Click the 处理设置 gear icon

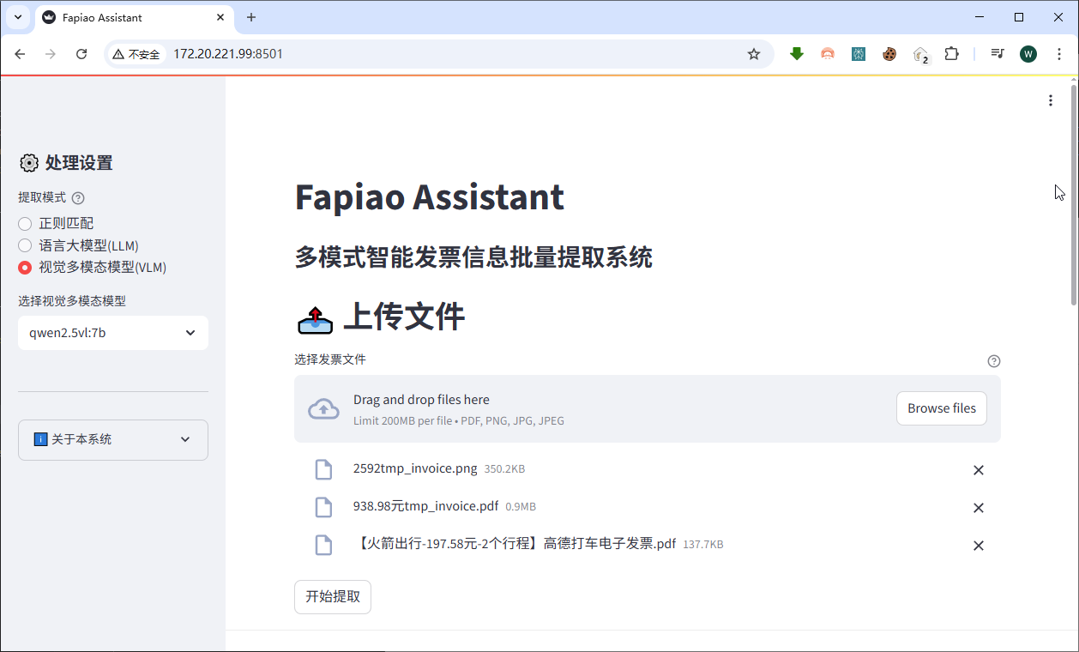pos(28,162)
